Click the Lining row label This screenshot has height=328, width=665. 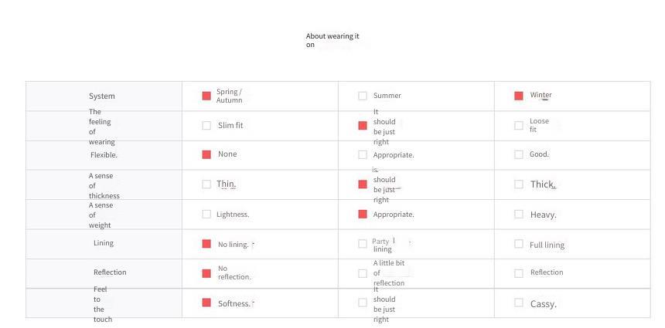104,243
